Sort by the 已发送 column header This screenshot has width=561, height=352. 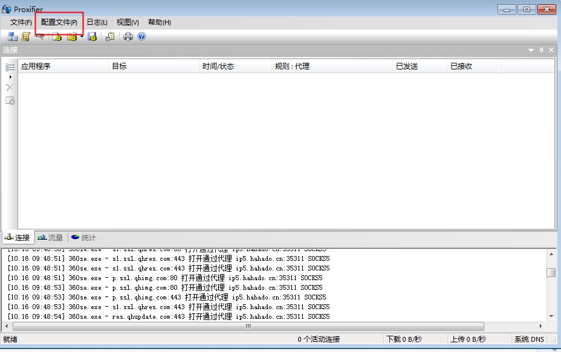click(x=420, y=66)
